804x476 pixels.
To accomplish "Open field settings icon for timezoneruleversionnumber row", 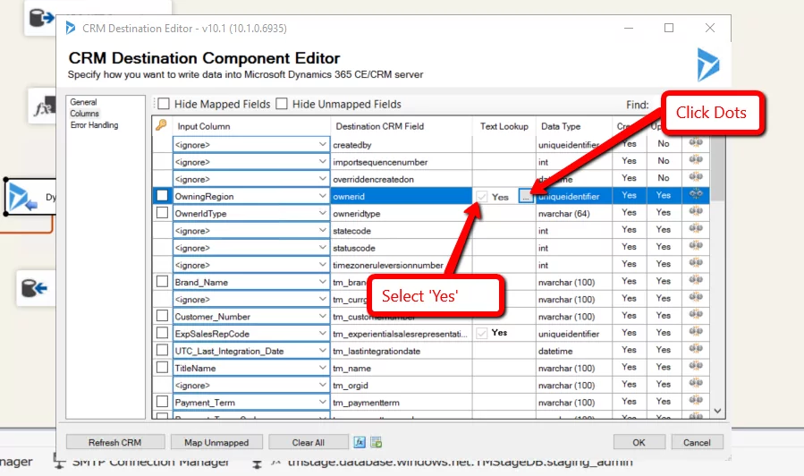I will 696,263.
